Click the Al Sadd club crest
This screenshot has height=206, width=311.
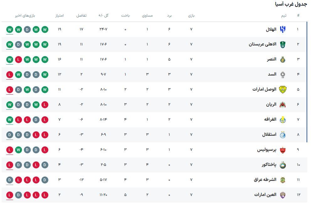coord(283,75)
